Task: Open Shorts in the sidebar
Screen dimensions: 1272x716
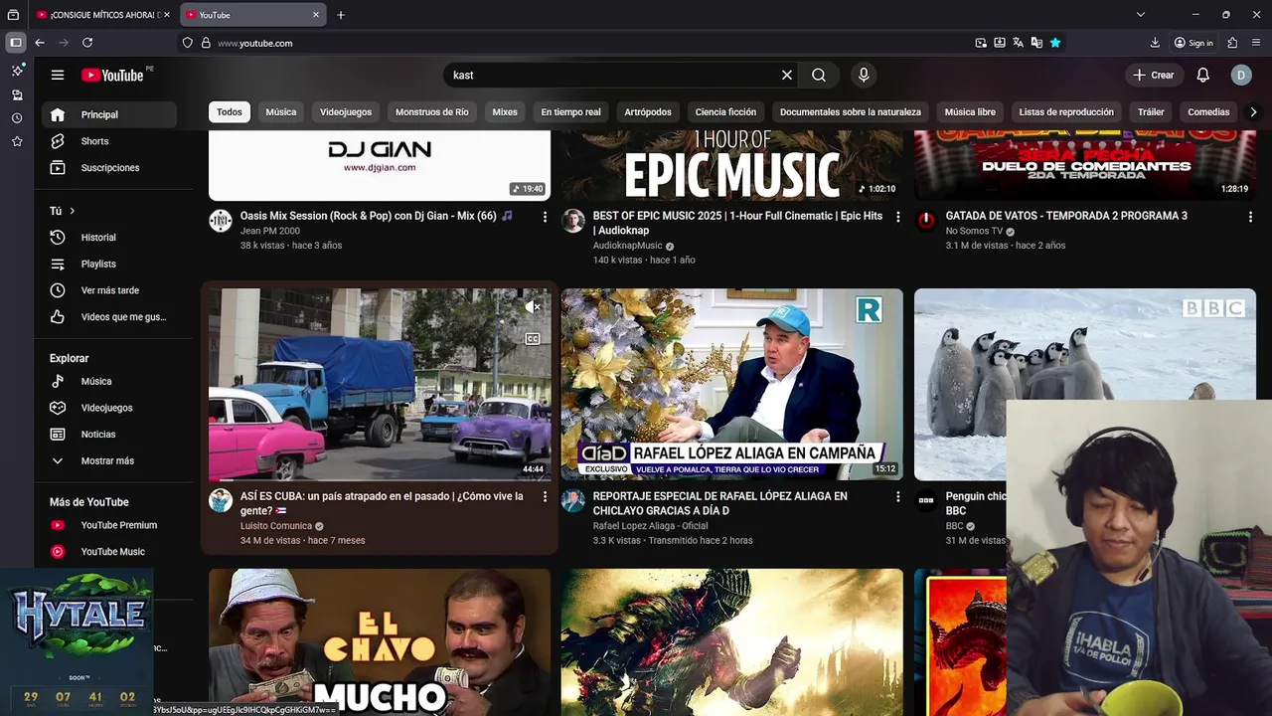Action: tap(109, 141)
